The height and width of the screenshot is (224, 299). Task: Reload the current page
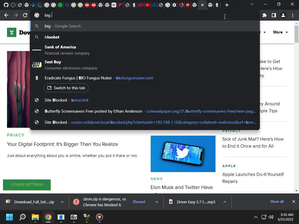pyautogui.click(x=25, y=15)
